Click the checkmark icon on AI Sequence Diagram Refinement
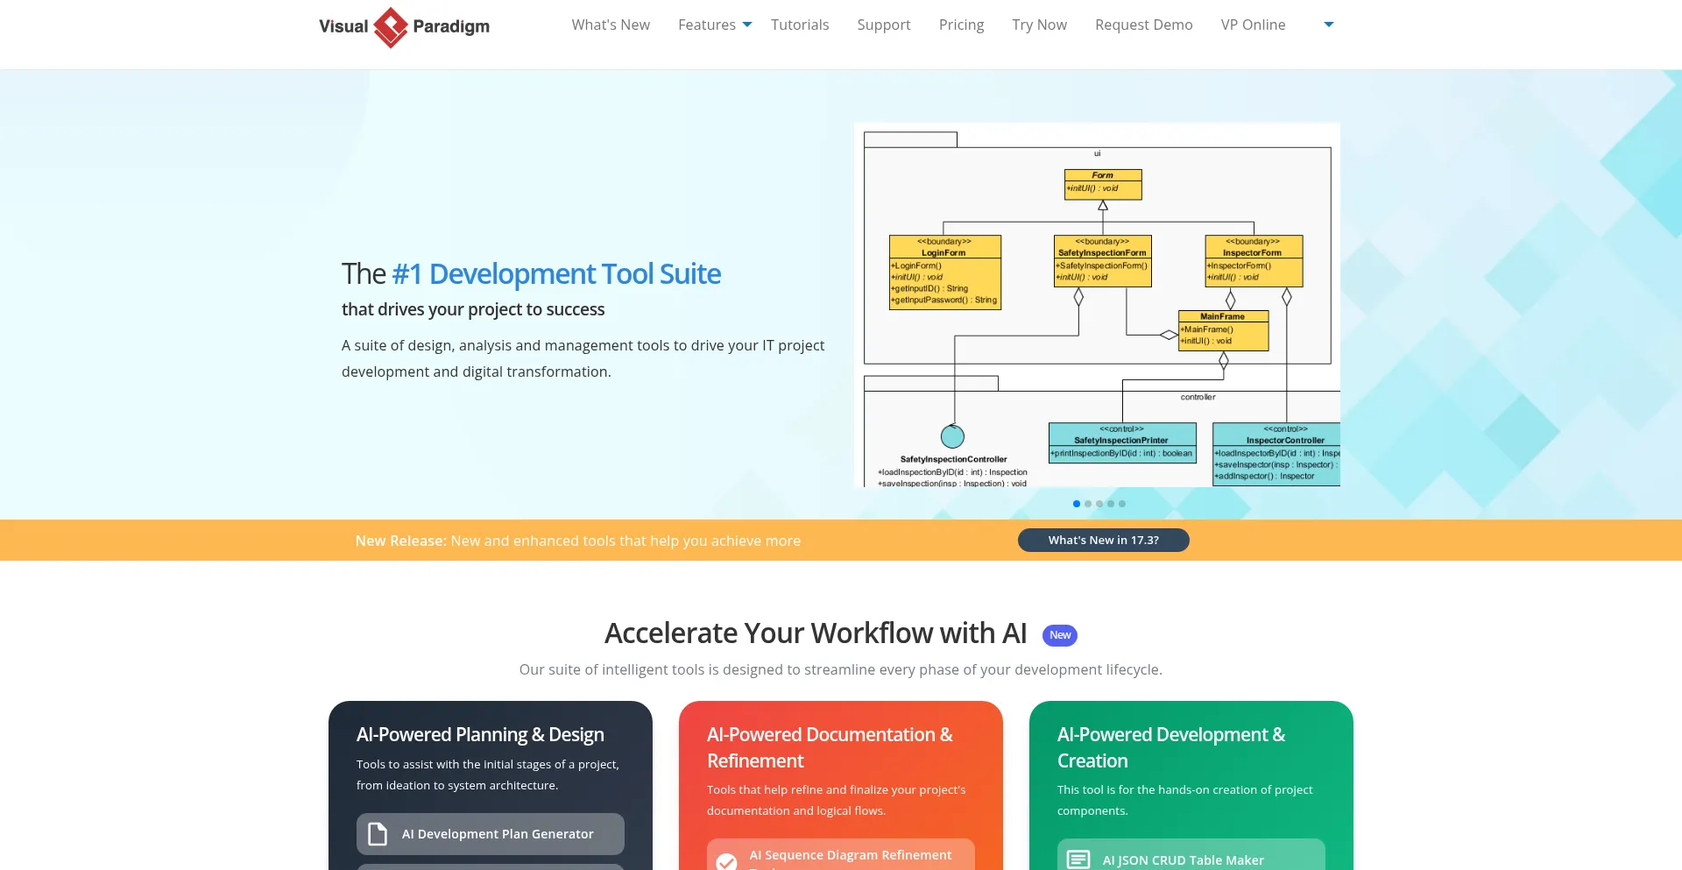Viewport: 1682px width, 870px height. click(x=726, y=861)
